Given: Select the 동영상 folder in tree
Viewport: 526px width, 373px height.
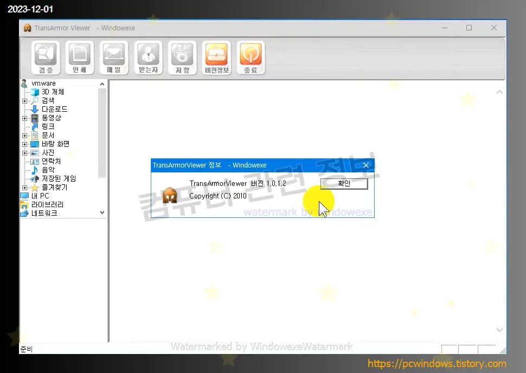Looking at the screenshot, I should pyautogui.click(x=52, y=118).
